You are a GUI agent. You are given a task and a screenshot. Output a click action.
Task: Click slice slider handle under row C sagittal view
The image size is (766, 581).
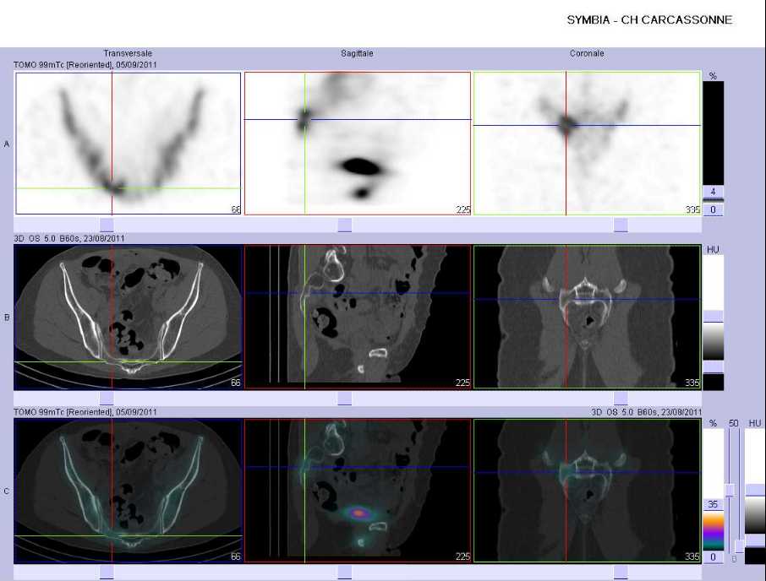point(344,573)
